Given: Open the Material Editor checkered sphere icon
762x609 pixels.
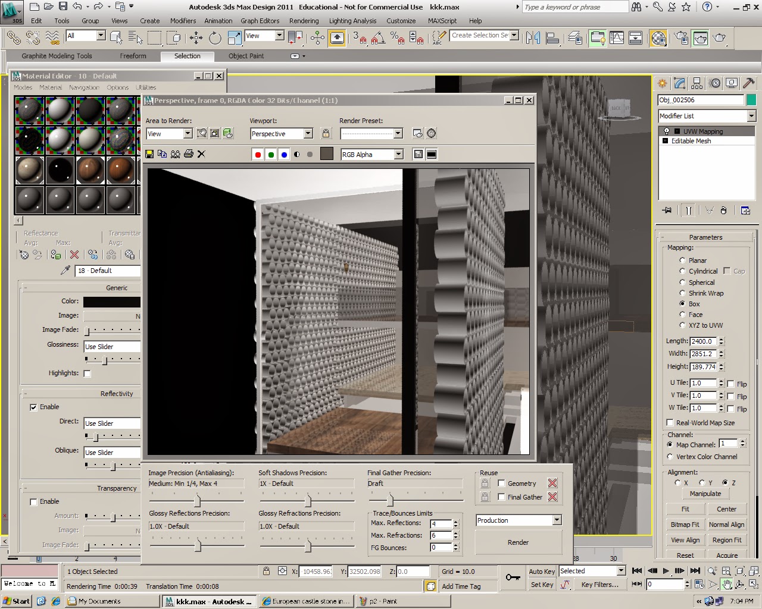Looking at the screenshot, I should click(658, 38).
